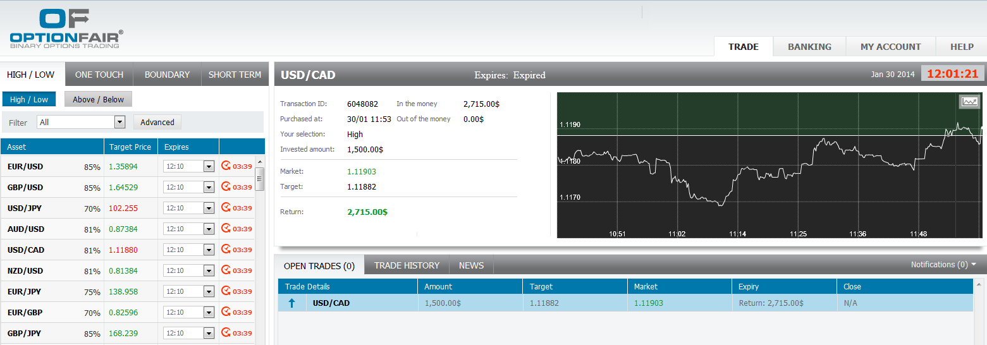Click the NZD/USD countdown clock icon
The height and width of the screenshot is (345, 987).
coord(226,270)
